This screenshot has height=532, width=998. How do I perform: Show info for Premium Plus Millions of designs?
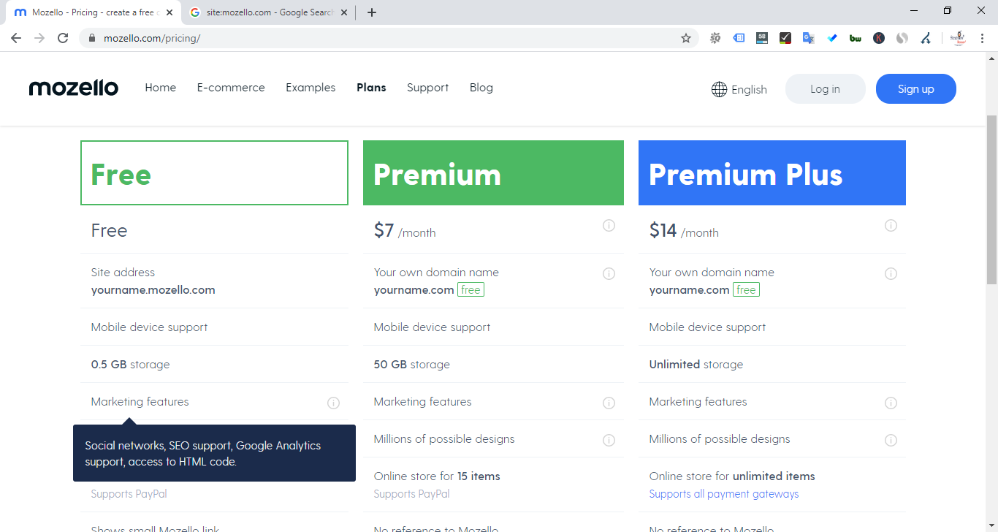[891, 440]
